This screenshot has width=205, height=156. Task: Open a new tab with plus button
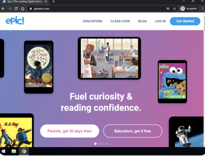[x=54, y=1]
